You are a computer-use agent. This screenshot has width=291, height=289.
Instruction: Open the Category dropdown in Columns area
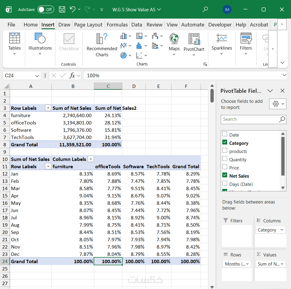pos(282,230)
